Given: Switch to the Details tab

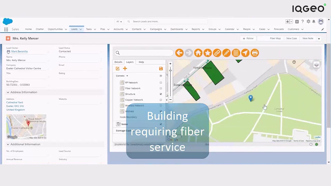Looking at the screenshot, I should [x=118, y=62].
